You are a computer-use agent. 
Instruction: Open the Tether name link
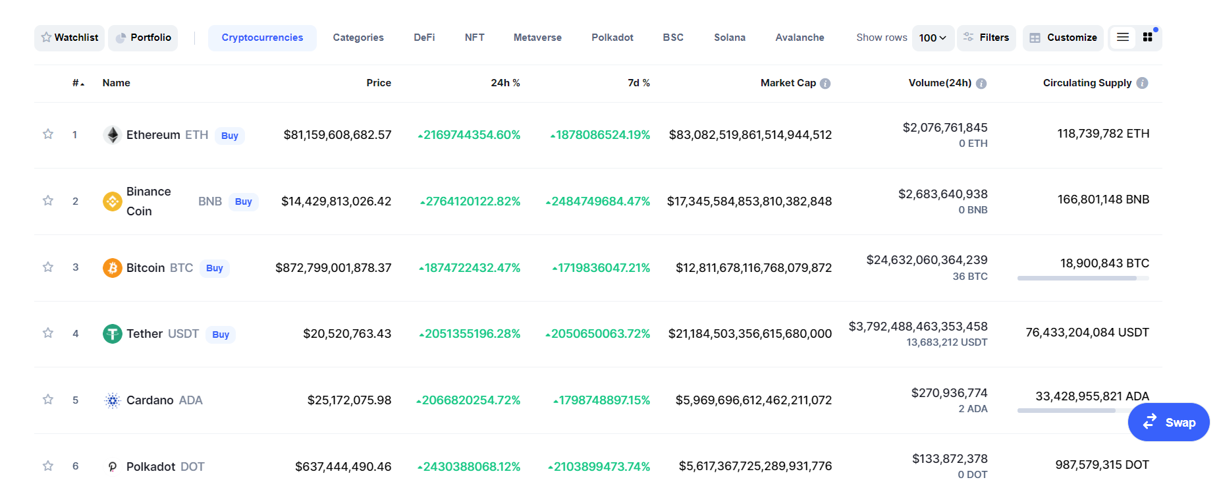point(145,334)
